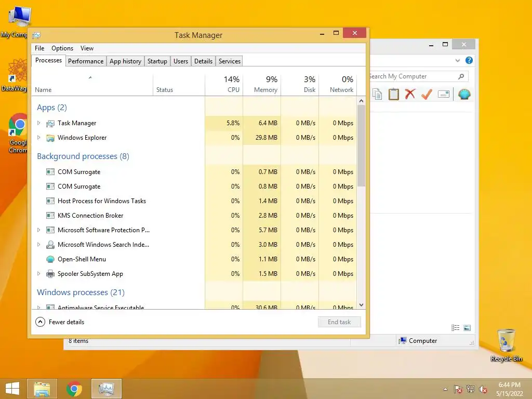The image size is (532, 399).
Task: Click the Action Center flag tray icon
Action: [458, 389]
